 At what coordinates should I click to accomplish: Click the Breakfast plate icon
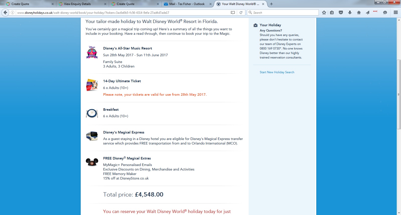[x=92, y=113]
